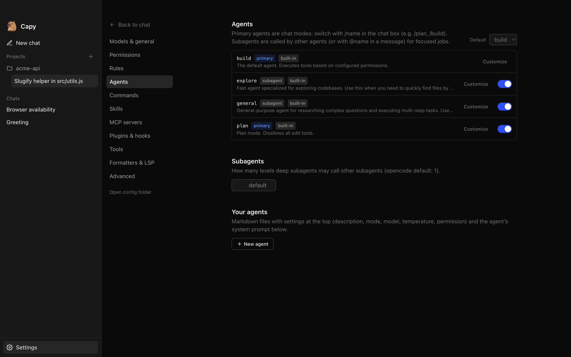Click the Back to chat arrow icon

pyautogui.click(x=112, y=25)
